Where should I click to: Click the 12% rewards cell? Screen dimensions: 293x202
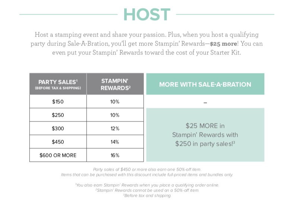[x=115, y=128]
